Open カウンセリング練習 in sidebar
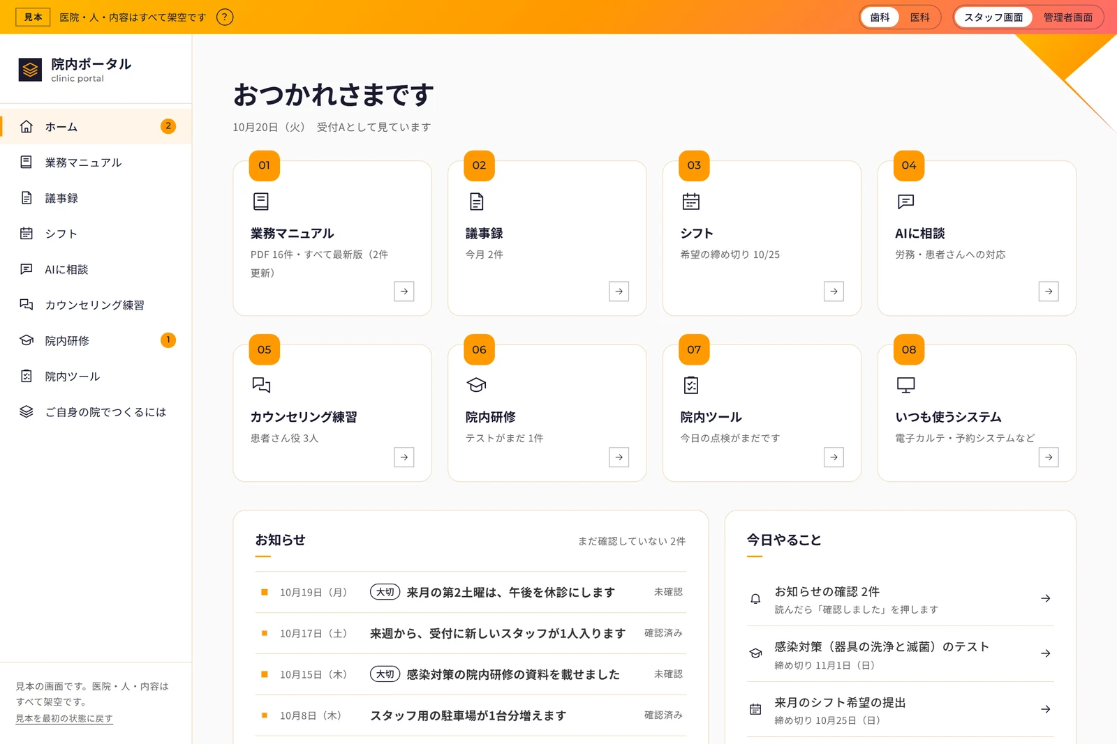Image resolution: width=1117 pixels, height=744 pixels. click(96, 305)
